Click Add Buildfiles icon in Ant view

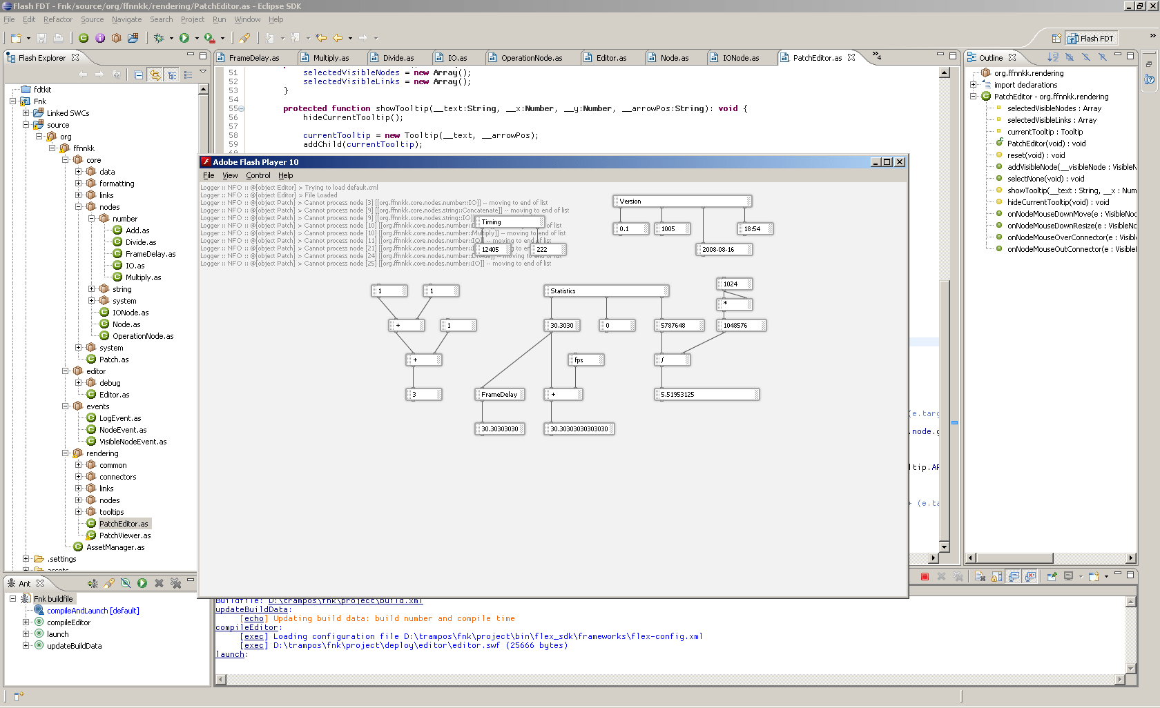click(x=93, y=583)
